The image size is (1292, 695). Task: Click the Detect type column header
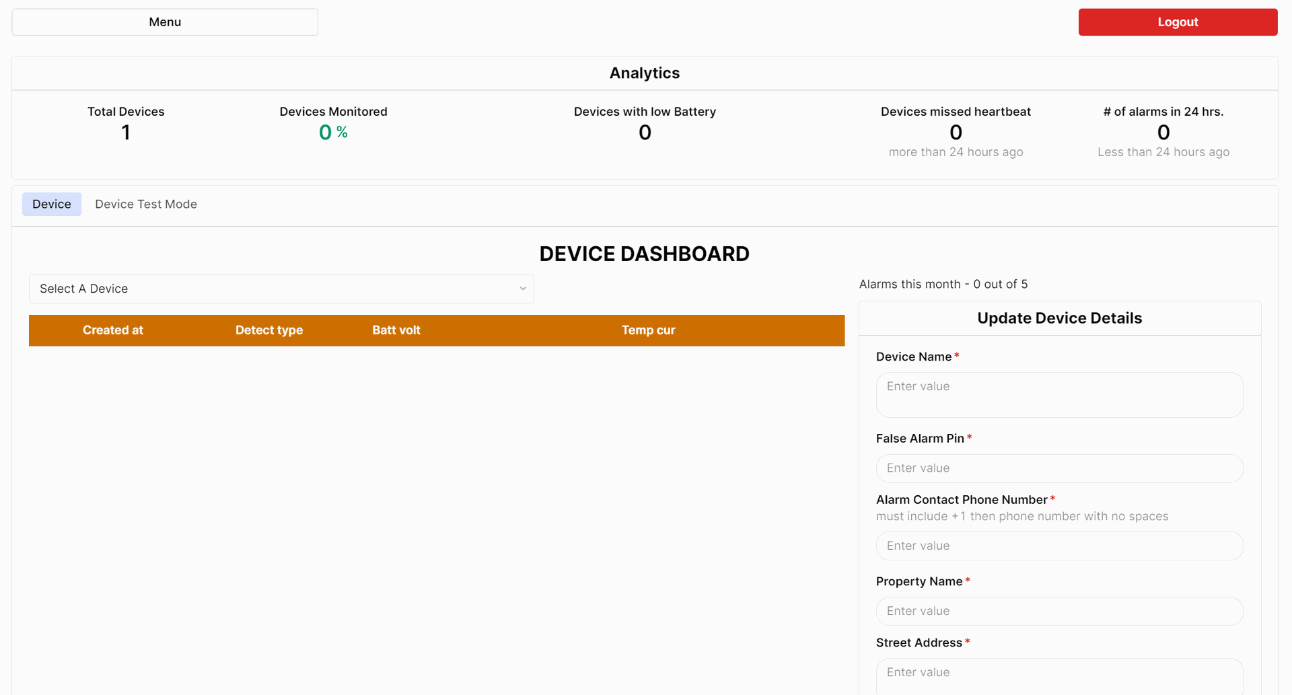click(x=269, y=330)
